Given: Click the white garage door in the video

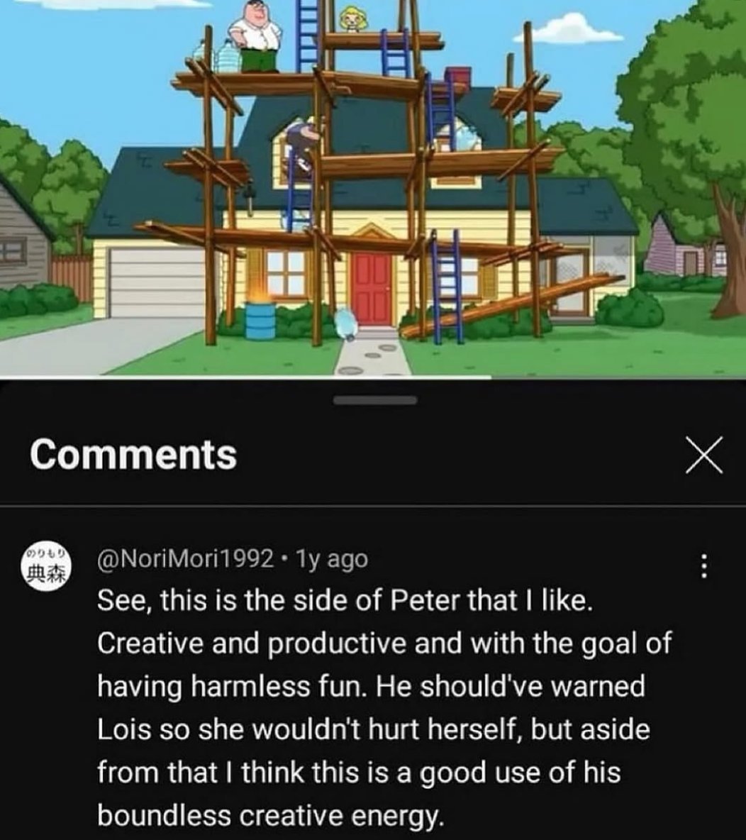Looking at the screenshot, I should click(157, 282).
